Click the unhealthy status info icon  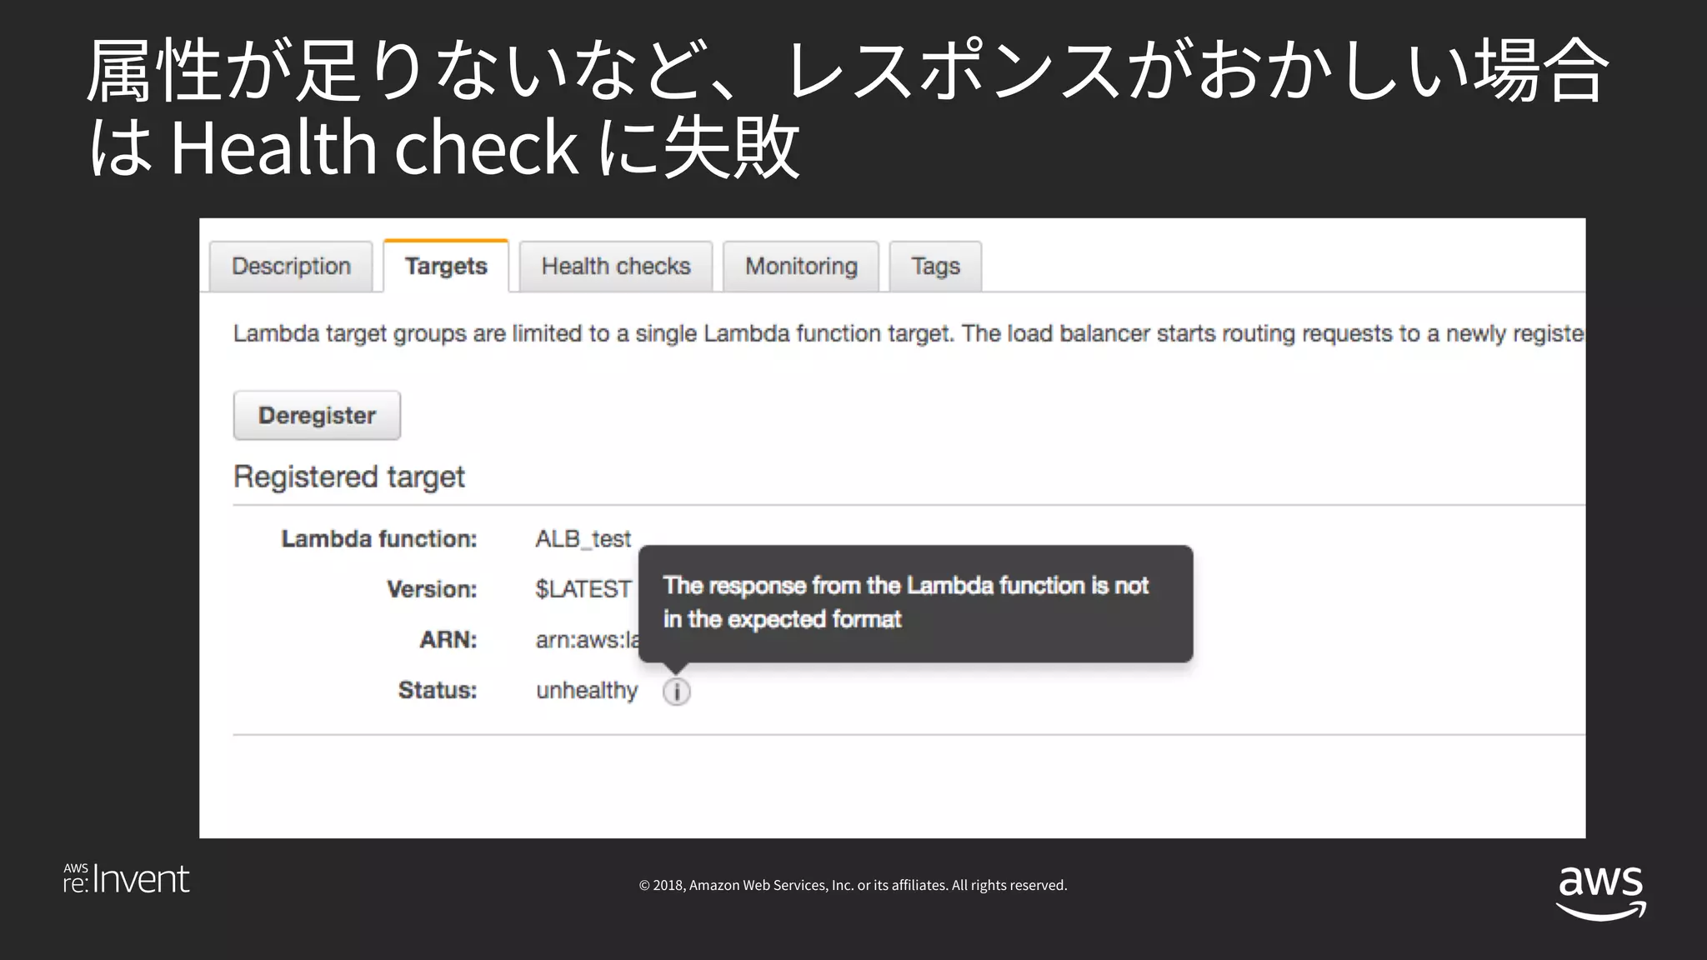tap(676, 692)
